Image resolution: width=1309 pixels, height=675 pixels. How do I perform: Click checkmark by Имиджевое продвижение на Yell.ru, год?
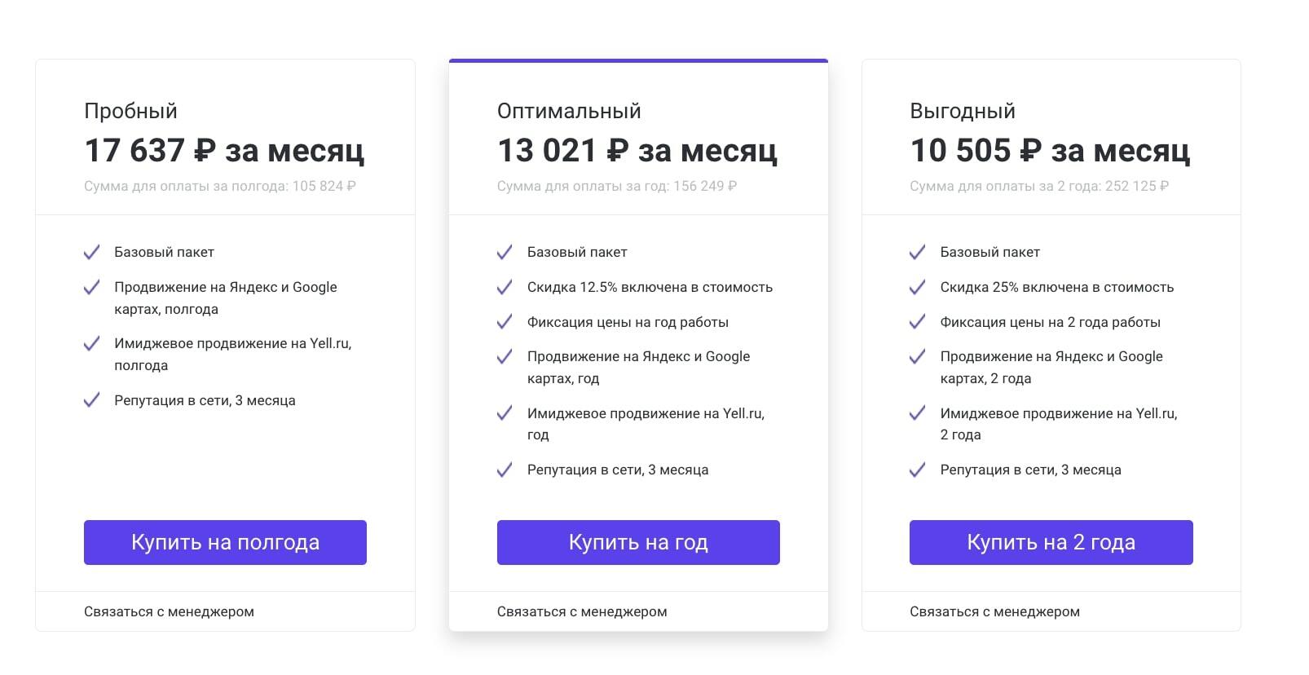click(505, 412)
